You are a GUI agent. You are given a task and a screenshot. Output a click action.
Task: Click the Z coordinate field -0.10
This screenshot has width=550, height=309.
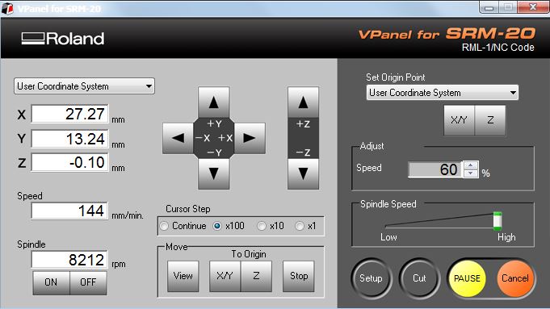[x=69, y=162]
